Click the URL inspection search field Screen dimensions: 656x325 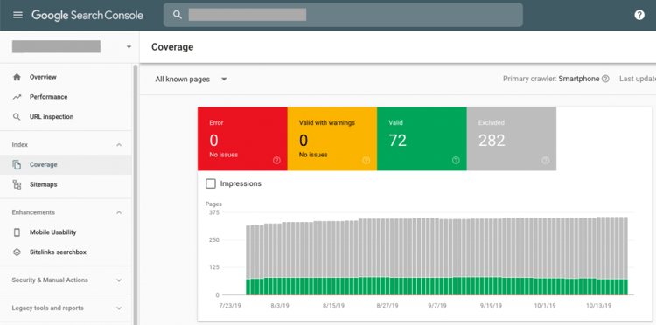coord(343,15)
